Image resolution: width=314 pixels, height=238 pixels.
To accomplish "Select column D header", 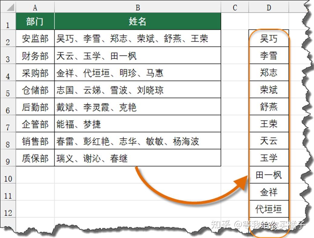I will click(x=269, y=8).
